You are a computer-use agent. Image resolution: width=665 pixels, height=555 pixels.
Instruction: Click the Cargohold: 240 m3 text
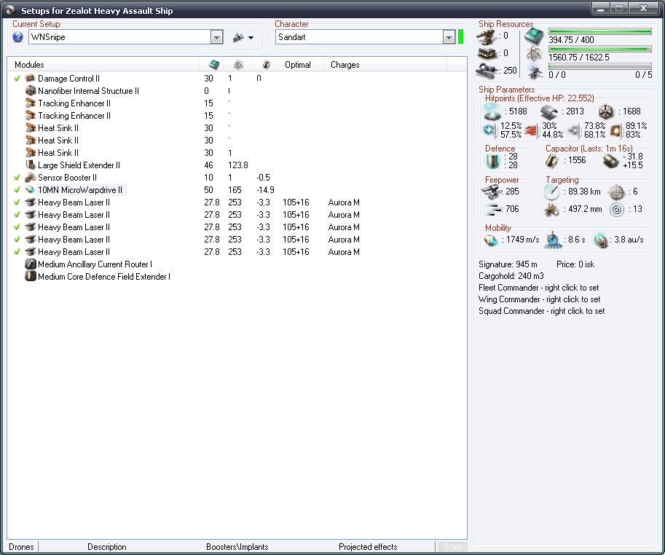[511, 276]
